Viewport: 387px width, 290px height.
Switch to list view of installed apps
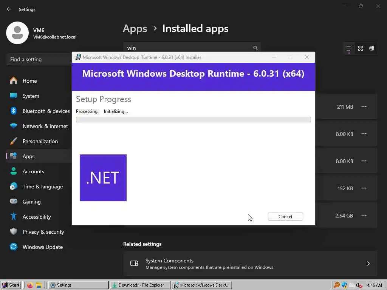coord(349,48)
